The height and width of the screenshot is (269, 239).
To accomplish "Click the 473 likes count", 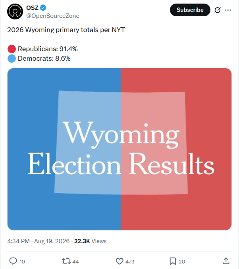I will (130, 261).
